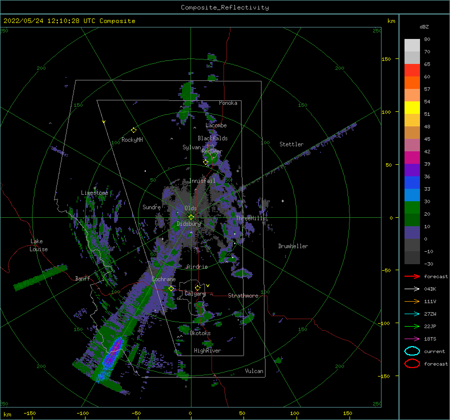Image resolution: width=450 pixels, height=420 pixels.
Task: Click the Limestone label
Action: (94, 193)
